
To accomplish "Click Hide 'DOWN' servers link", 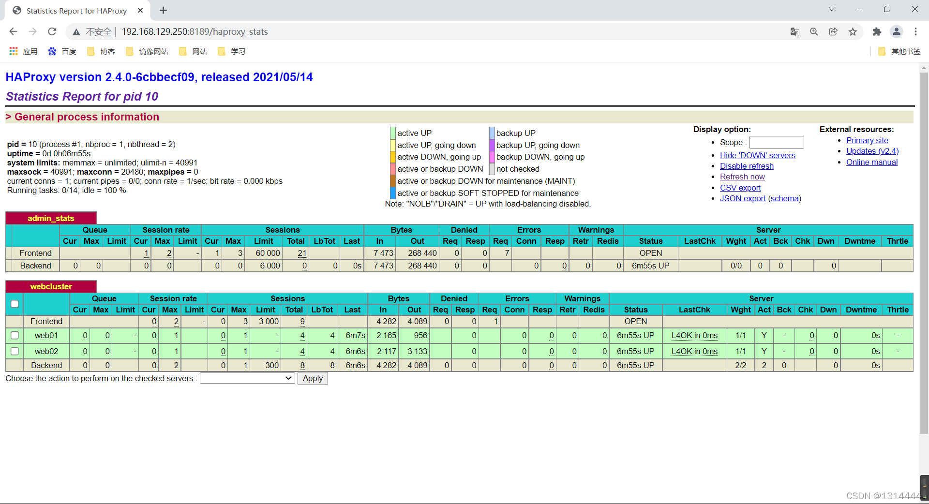I will tap(757, 155).
